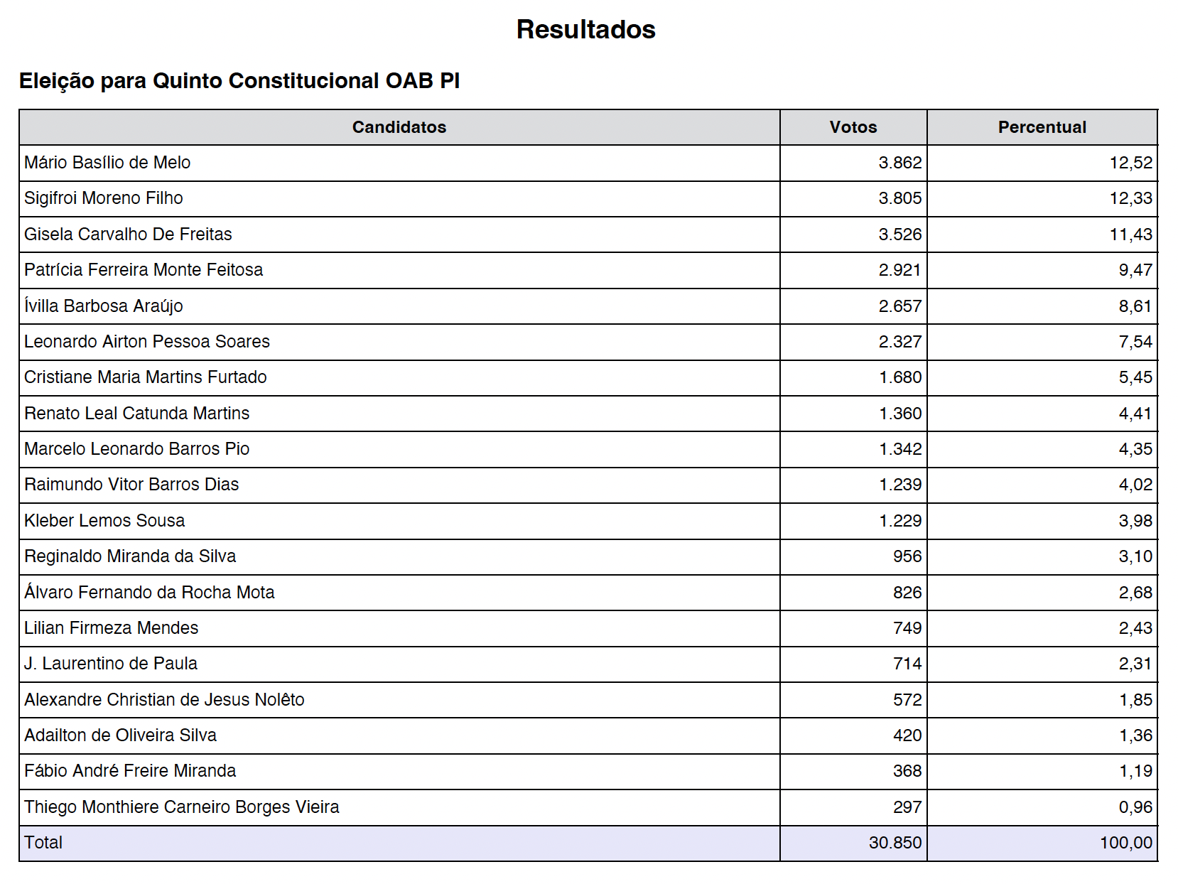1178x884 pixels.
Task: Click the Candidatos column header
Action: click(x=399, y=127)
